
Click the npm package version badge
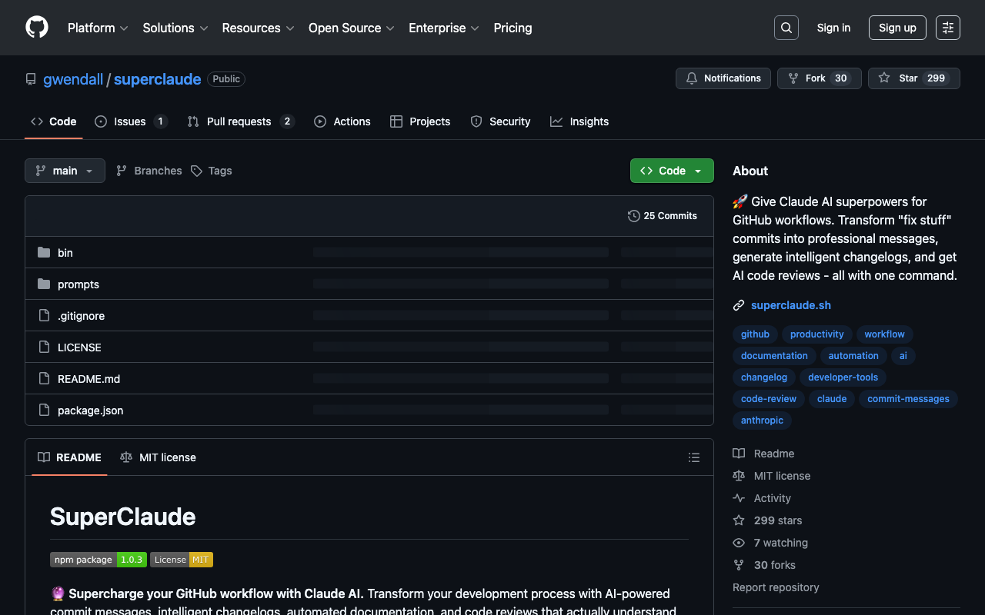point(98,560)
